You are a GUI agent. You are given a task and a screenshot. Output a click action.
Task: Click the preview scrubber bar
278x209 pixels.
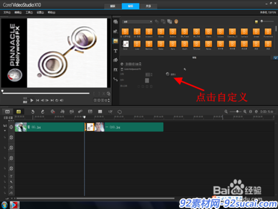point(46,93)
